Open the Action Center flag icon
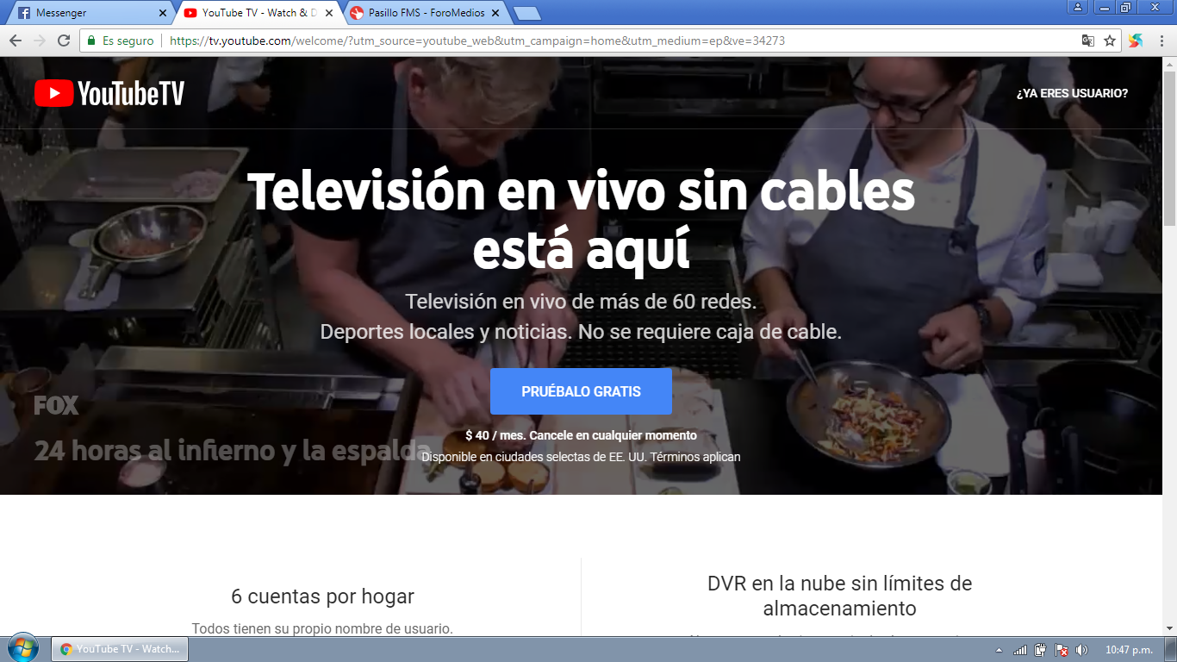Image resolution: width=1177 pixels, height=662 pixels. 1062,650
